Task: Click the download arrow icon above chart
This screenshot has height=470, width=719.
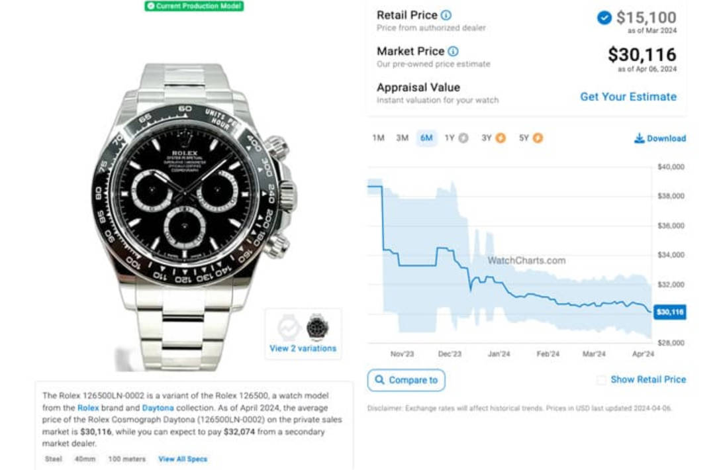Action: point(639,138)
